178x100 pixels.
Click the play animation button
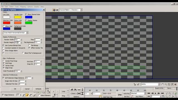(155, 93)
